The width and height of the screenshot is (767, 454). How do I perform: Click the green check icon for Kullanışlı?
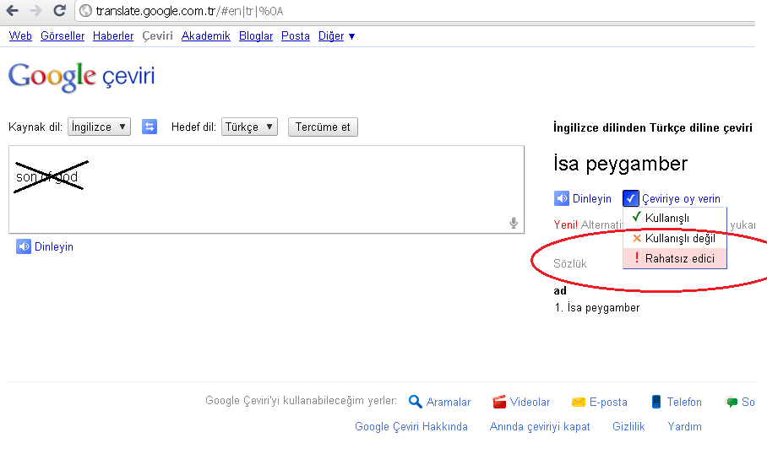(636, 217)
